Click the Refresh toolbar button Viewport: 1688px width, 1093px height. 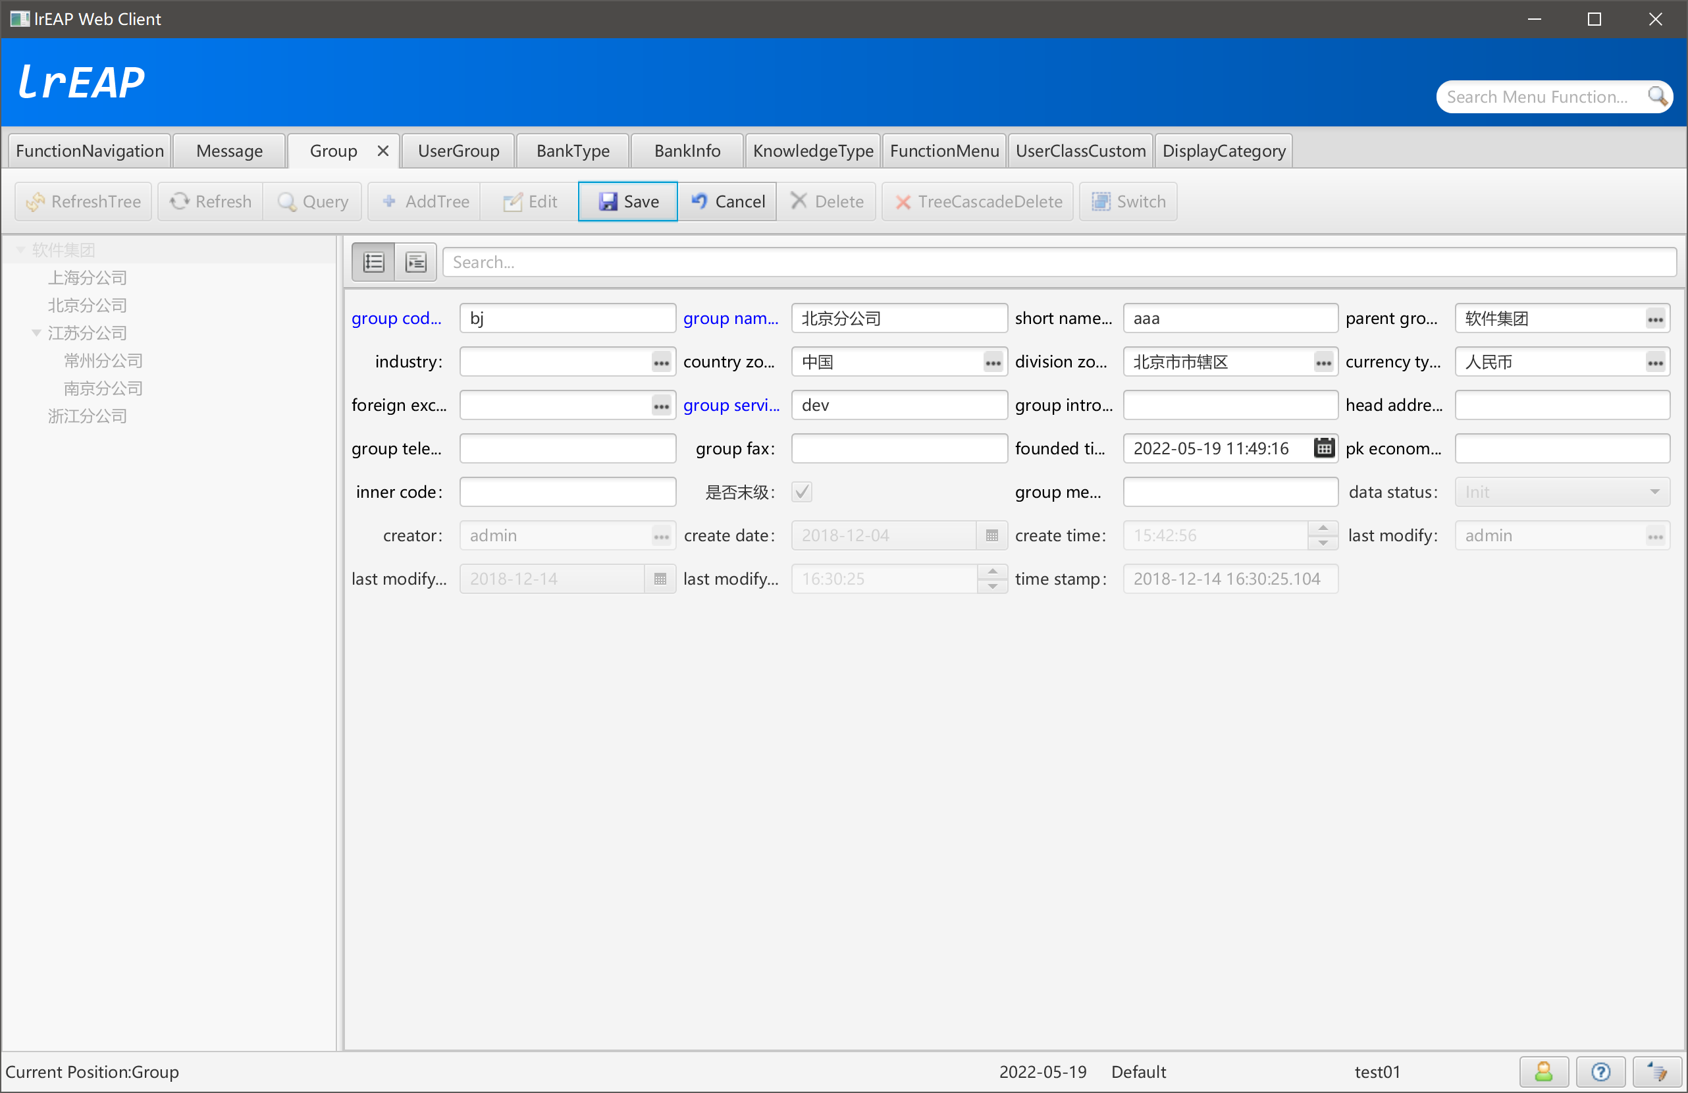211,201
